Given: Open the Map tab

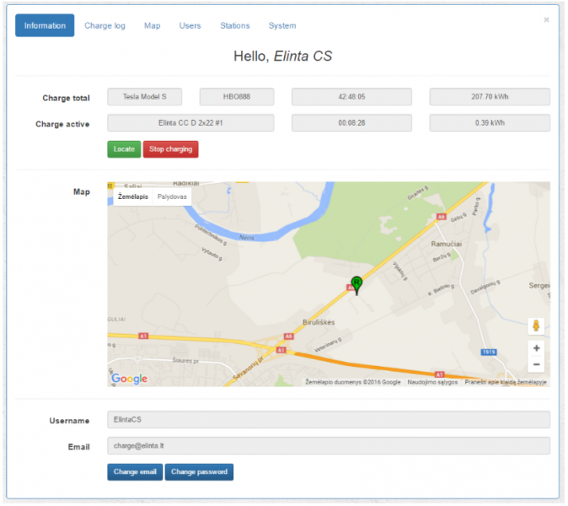Looking at the screenshot, I should click(x=152, y=26).
